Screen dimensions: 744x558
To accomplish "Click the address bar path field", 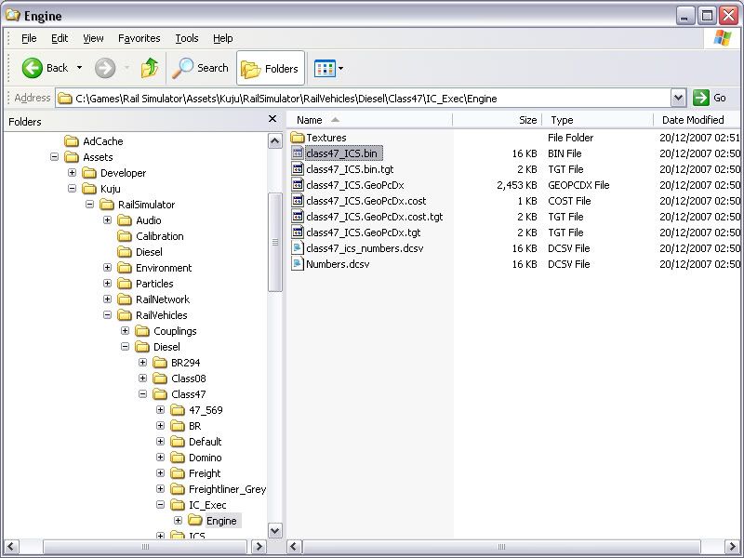I will point(363,99).
